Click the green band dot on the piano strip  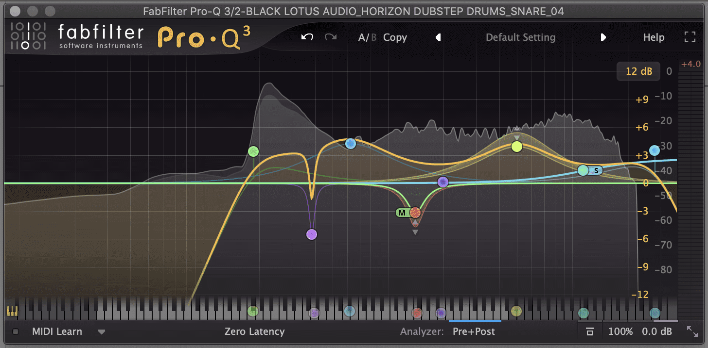point(252,311)
